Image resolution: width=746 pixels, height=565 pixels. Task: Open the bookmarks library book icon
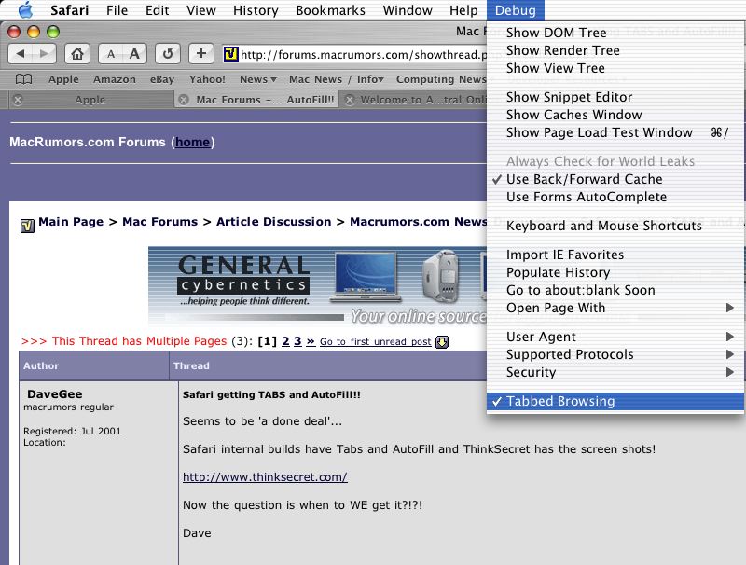tap(24, 79)
